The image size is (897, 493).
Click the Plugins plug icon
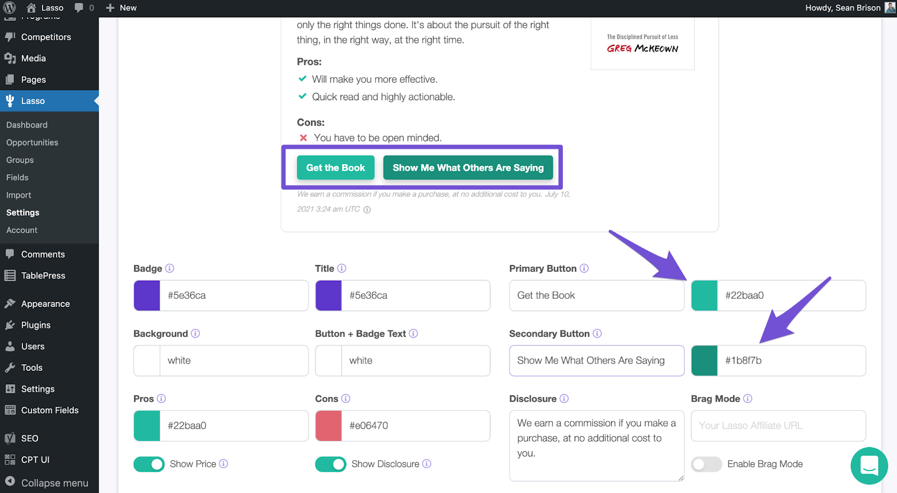click(10, 325)
